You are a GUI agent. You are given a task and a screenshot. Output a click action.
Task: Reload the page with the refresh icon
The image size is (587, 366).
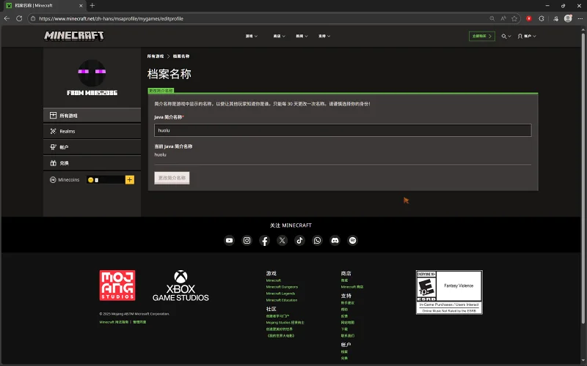19,18
